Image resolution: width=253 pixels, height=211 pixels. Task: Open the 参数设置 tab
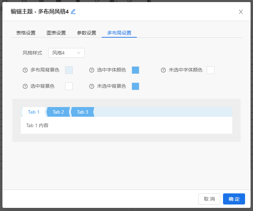(87, 33)
